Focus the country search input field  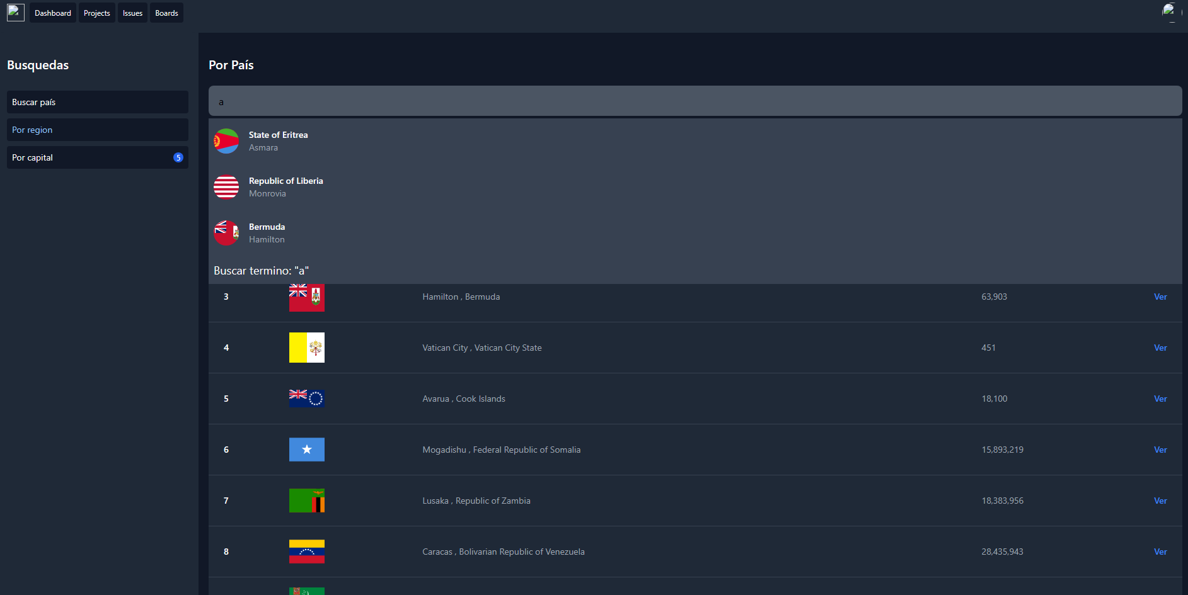(x=695, y=101)
